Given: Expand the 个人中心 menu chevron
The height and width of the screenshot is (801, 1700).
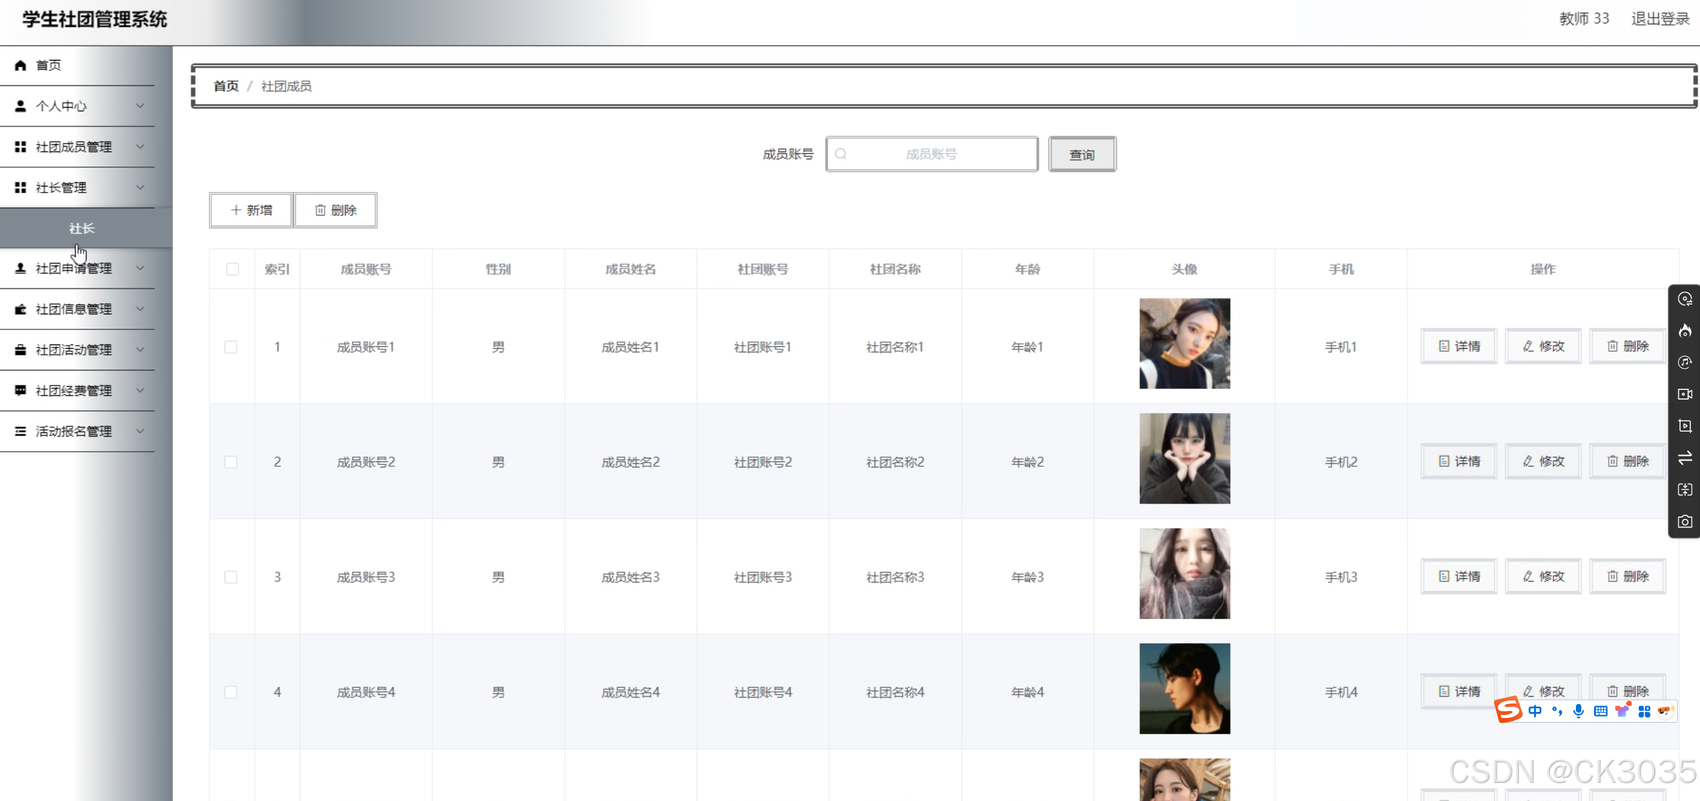Looking at the screenshot, I should [x=140, y=106].
